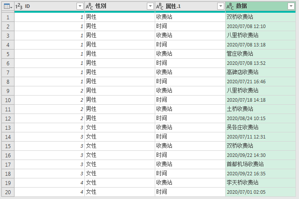Click the 时间 attribute cell in row 12
Image resolution: width=299 pixels, height=199 pixels.
(190, 118)
